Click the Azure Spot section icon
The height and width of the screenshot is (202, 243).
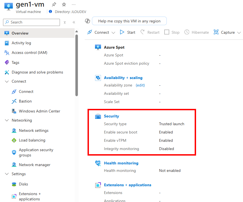(x=98, y=47)
